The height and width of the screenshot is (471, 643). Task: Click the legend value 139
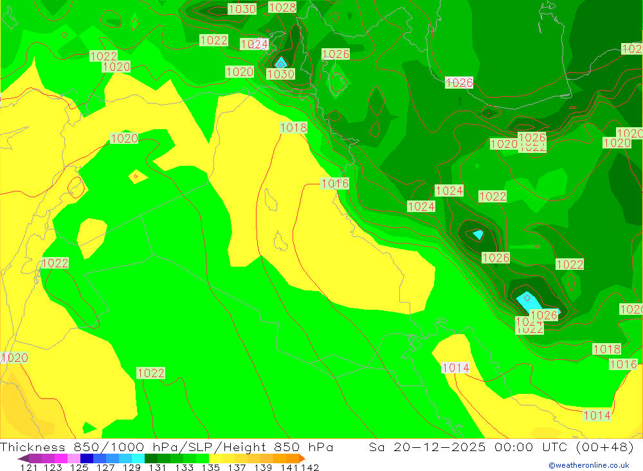(x=263, y=467)
